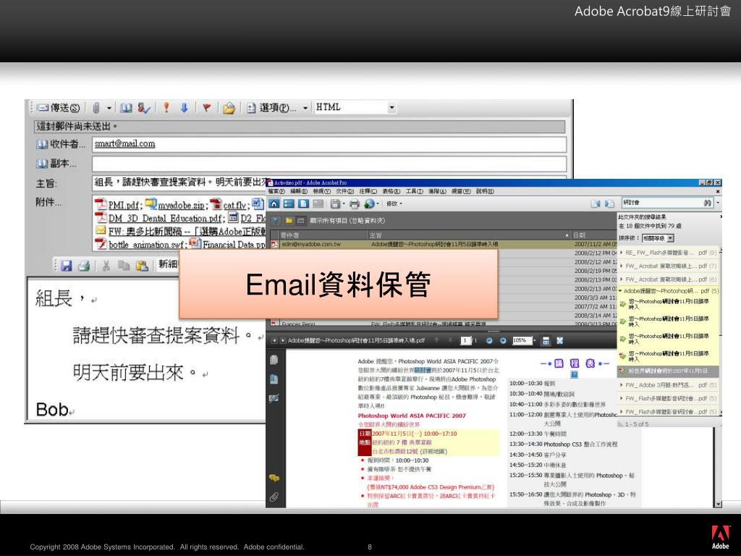
Task: Click the clipboard paste icon in the email body toolbar
Action: (142, 266)
